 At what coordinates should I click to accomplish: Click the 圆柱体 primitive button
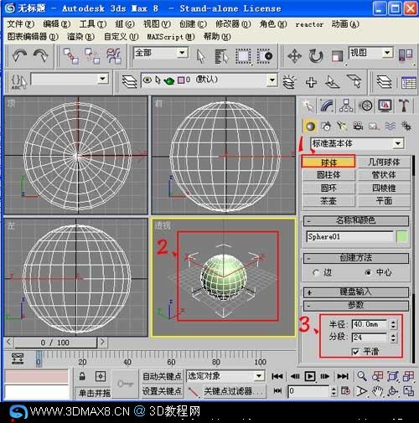(x=328, y=175)
